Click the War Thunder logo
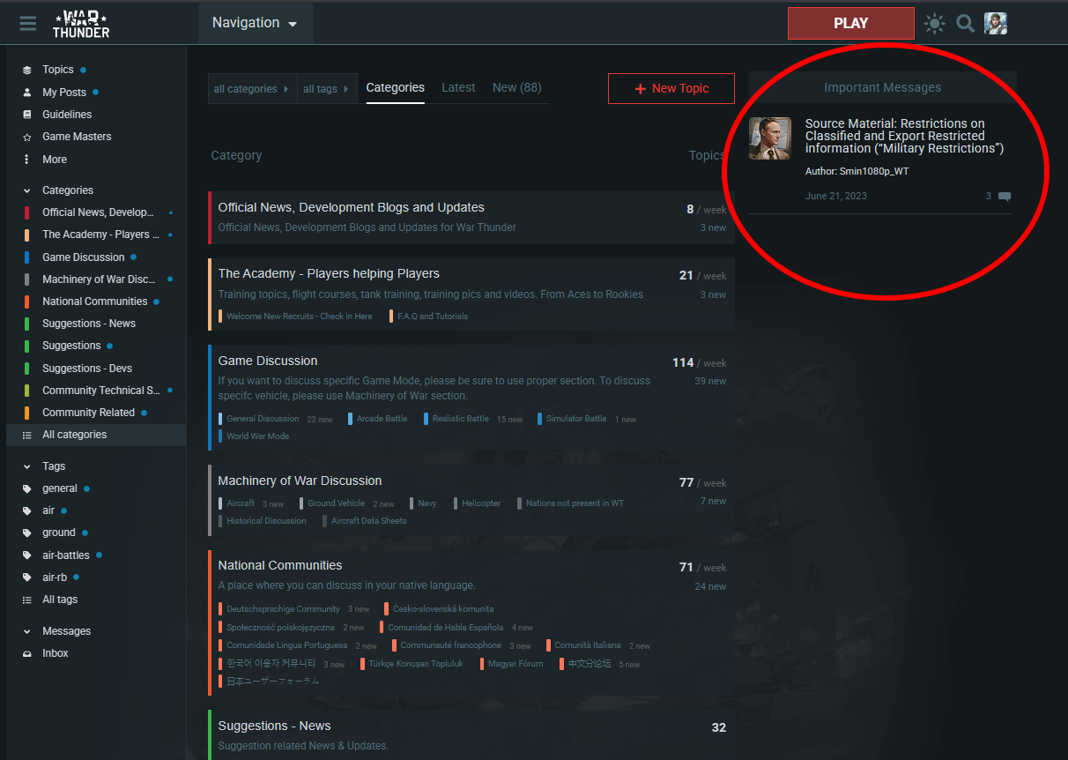 (x=81, y=23)
